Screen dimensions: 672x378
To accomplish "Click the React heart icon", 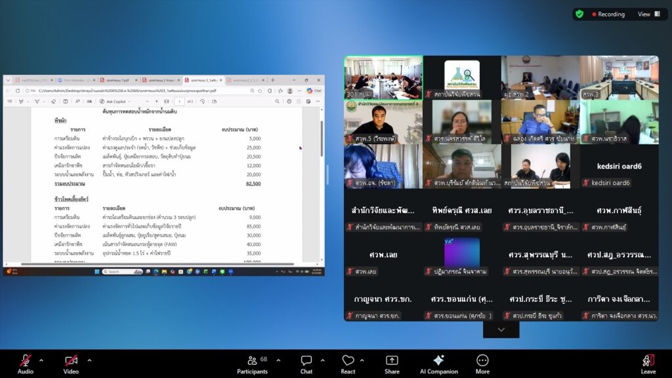I will (x=348, y=361).
